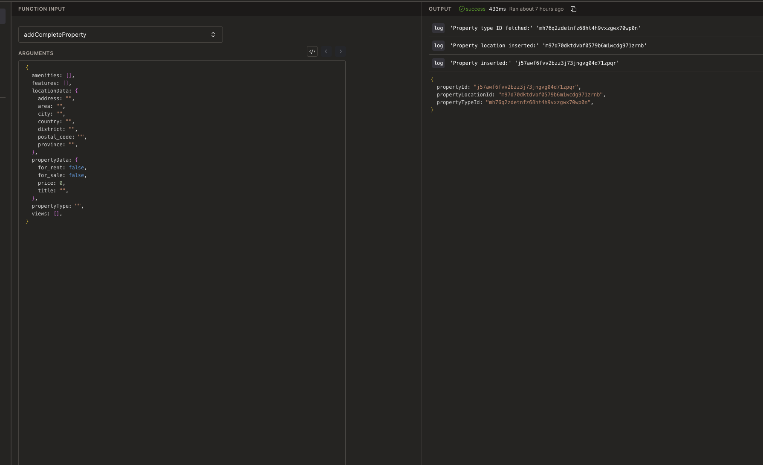Click the area: "" argument line
Viewport: 763px width, 465px height.
51,106
